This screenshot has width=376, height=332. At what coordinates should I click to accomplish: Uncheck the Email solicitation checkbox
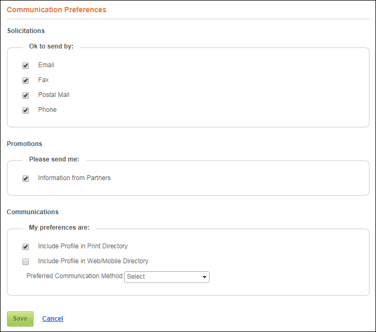point(26,66)
